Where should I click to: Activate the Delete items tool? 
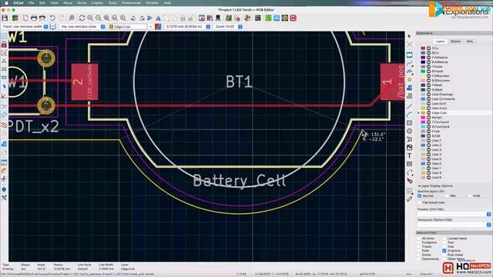tap(409, 181)
